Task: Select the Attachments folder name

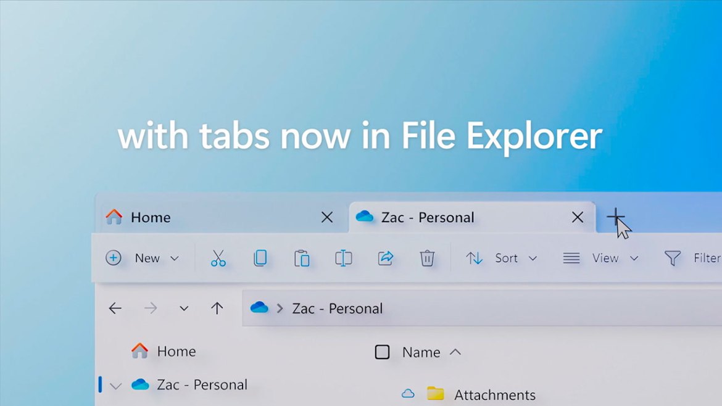Action: (494, 394)
